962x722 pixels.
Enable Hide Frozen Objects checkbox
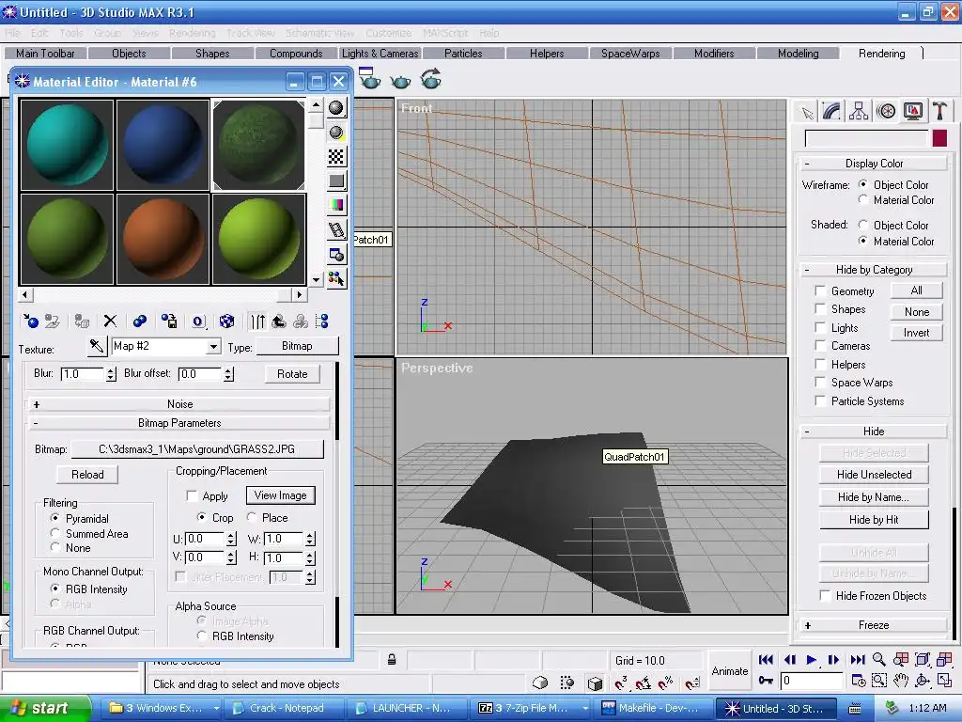pyautogui.click(x=825, y=595)
